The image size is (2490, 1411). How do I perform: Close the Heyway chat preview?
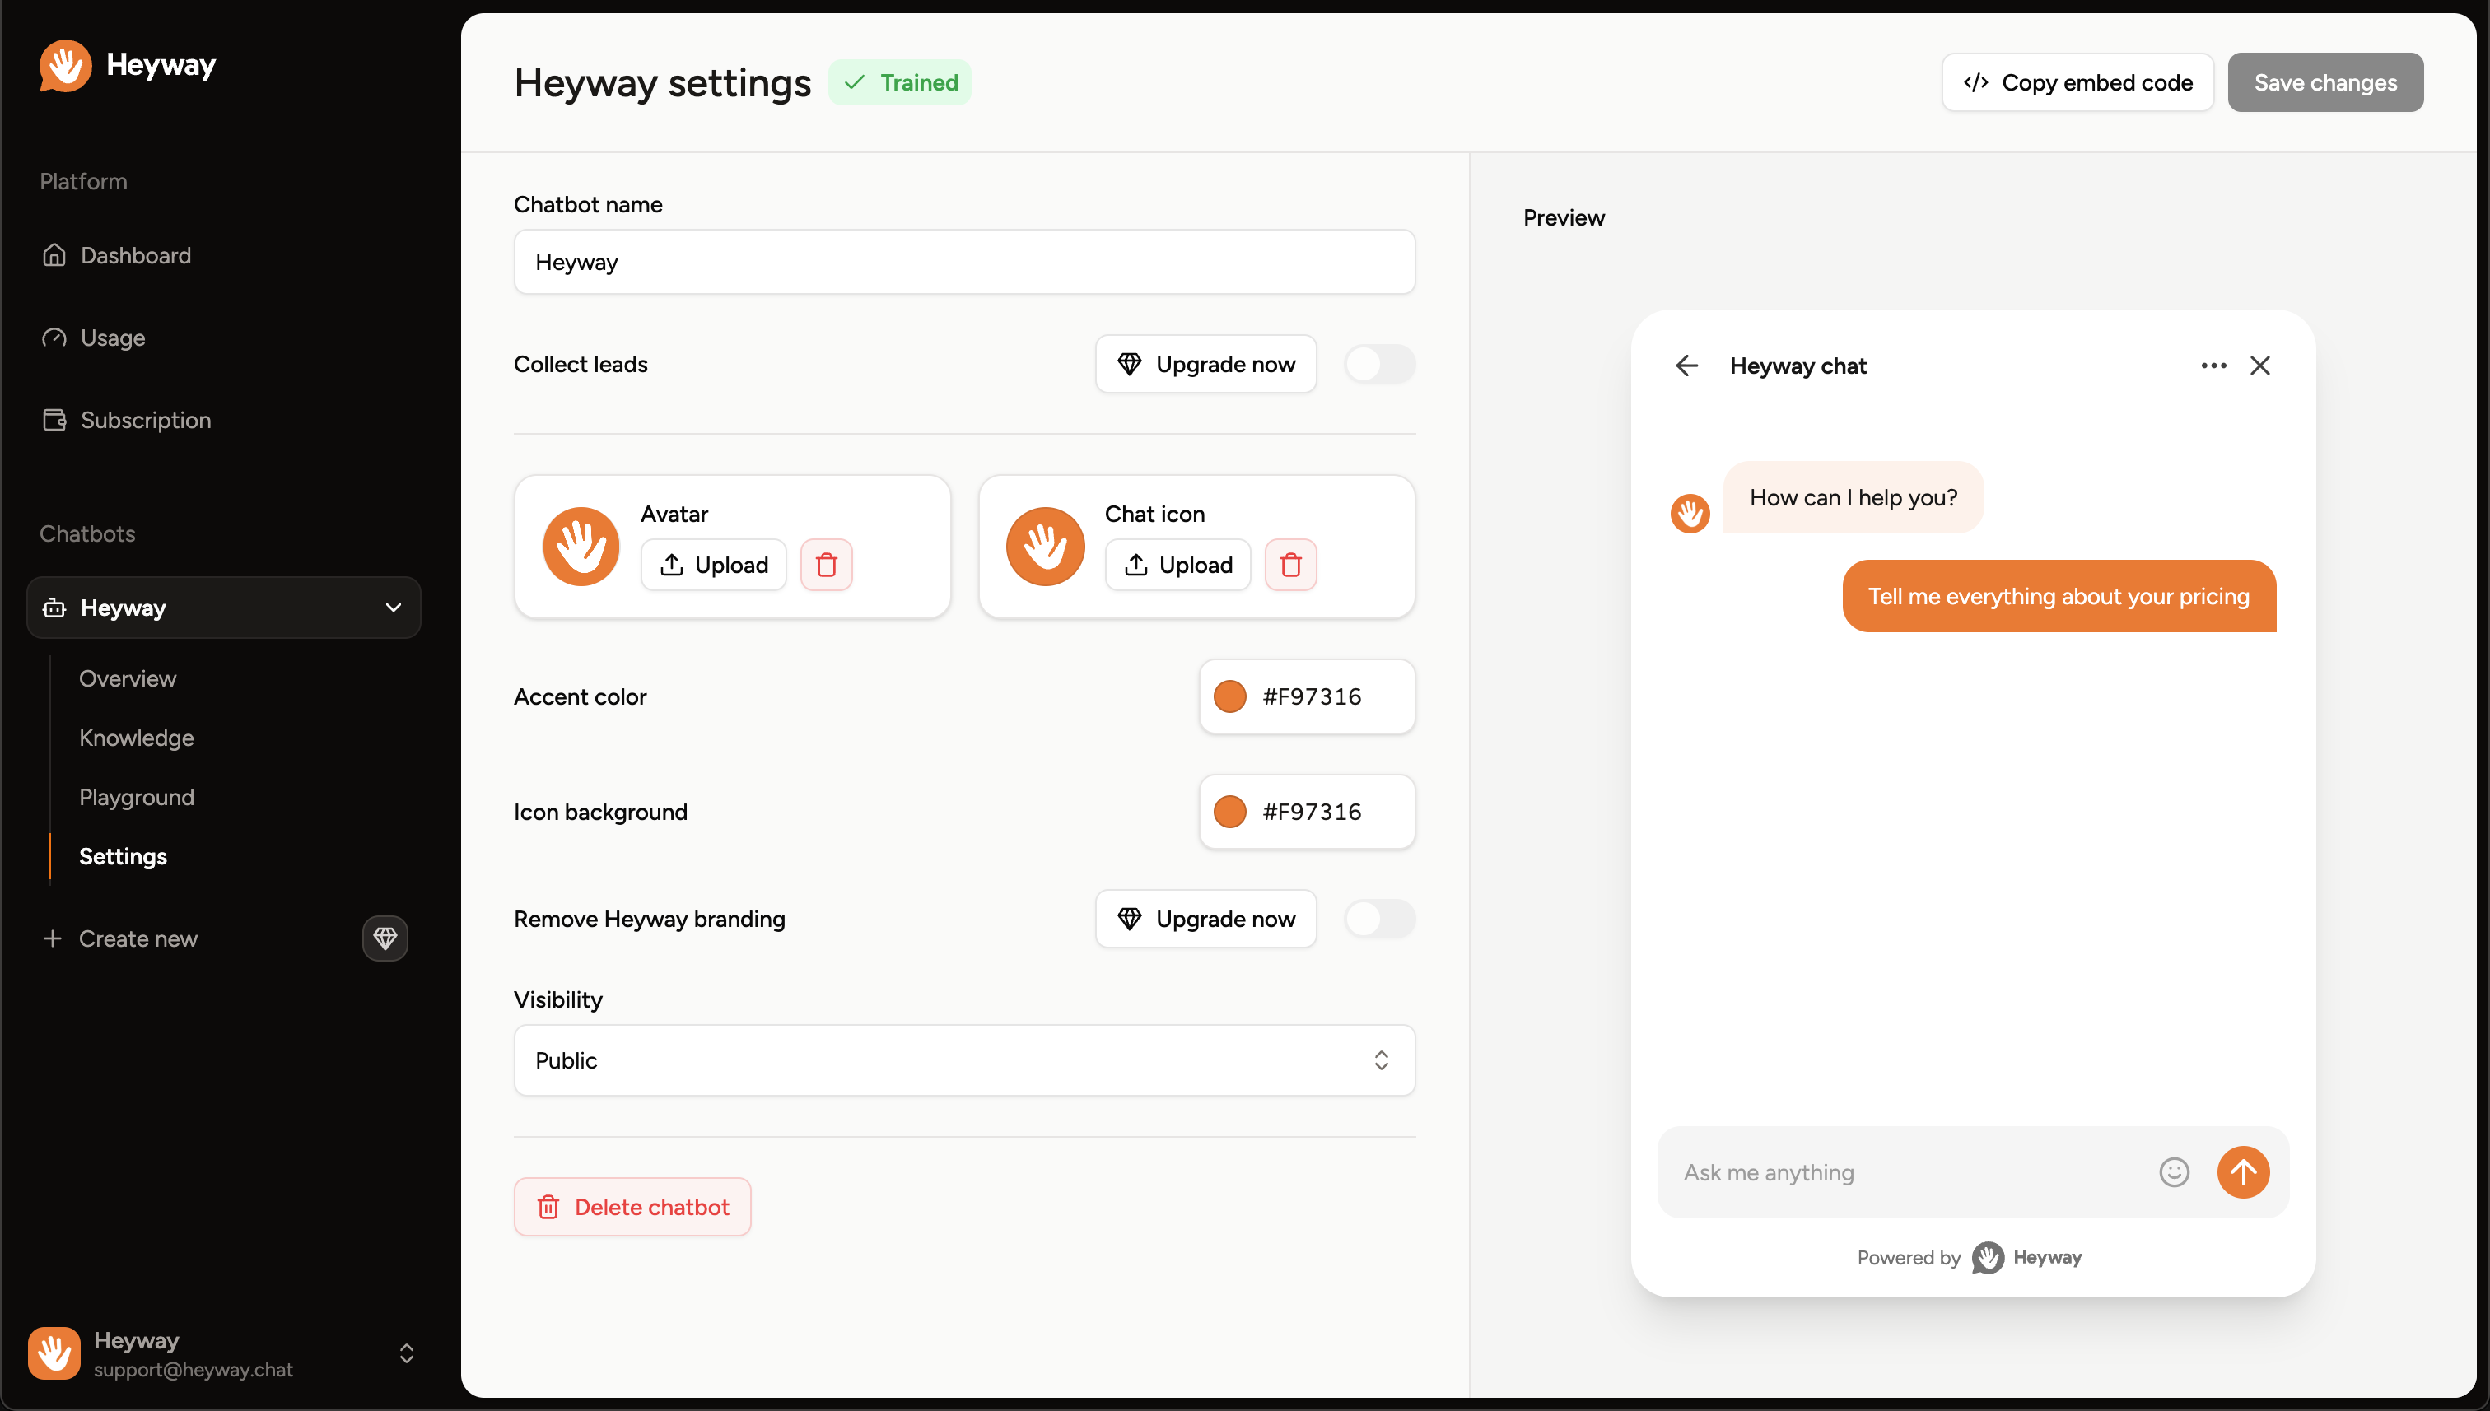[x=2260, y=366]
